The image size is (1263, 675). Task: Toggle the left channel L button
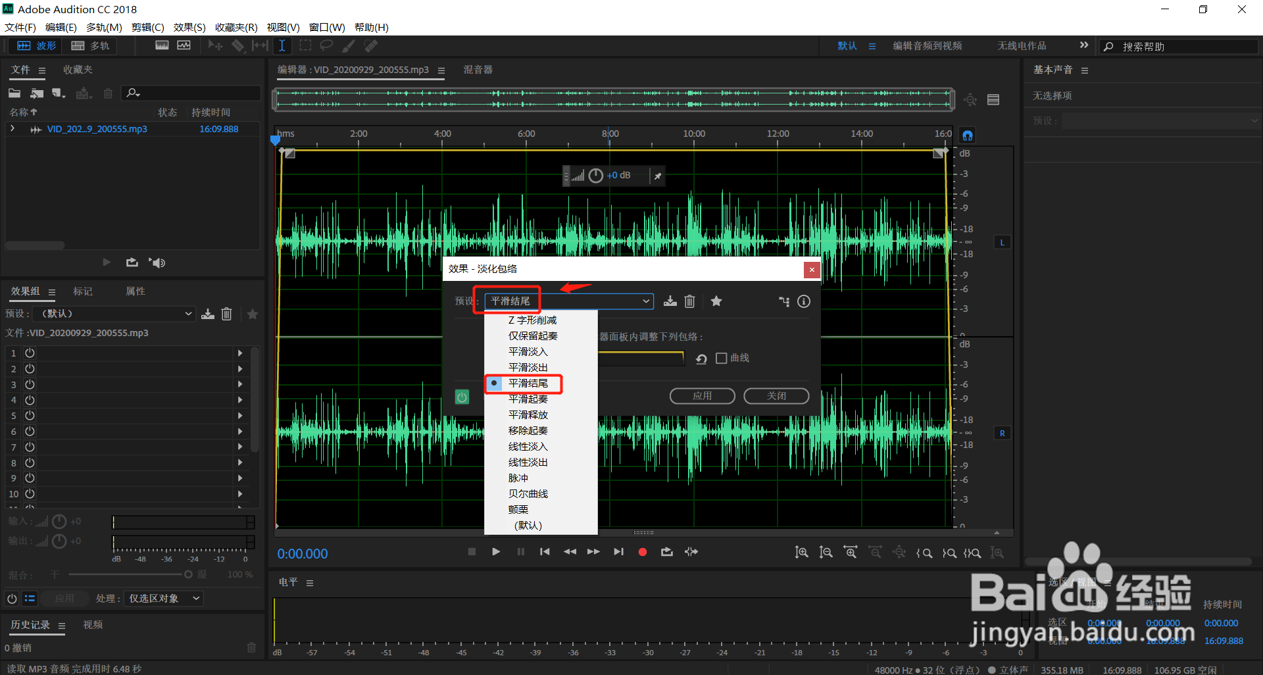click(1003, 243)
